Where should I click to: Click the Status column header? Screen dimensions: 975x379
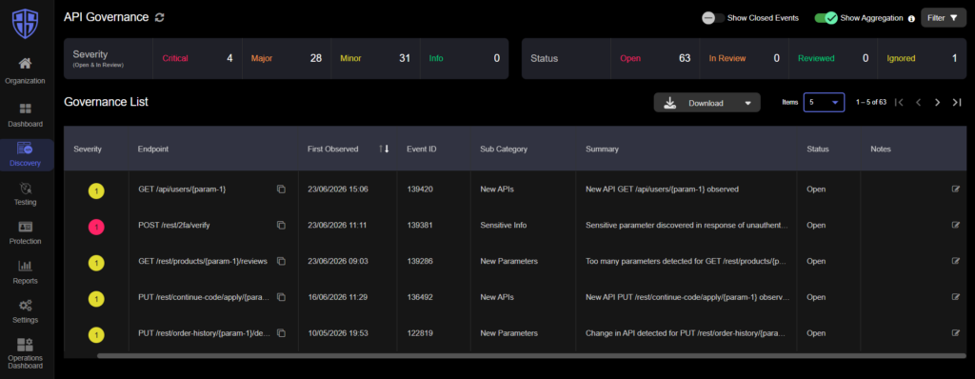coord(818,150)
